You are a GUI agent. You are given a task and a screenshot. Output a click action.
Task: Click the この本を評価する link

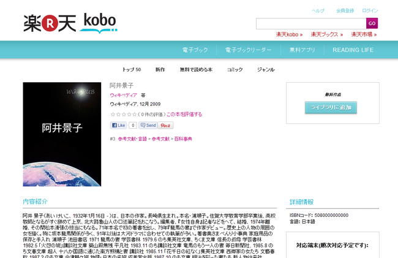[x=184, y=115]
